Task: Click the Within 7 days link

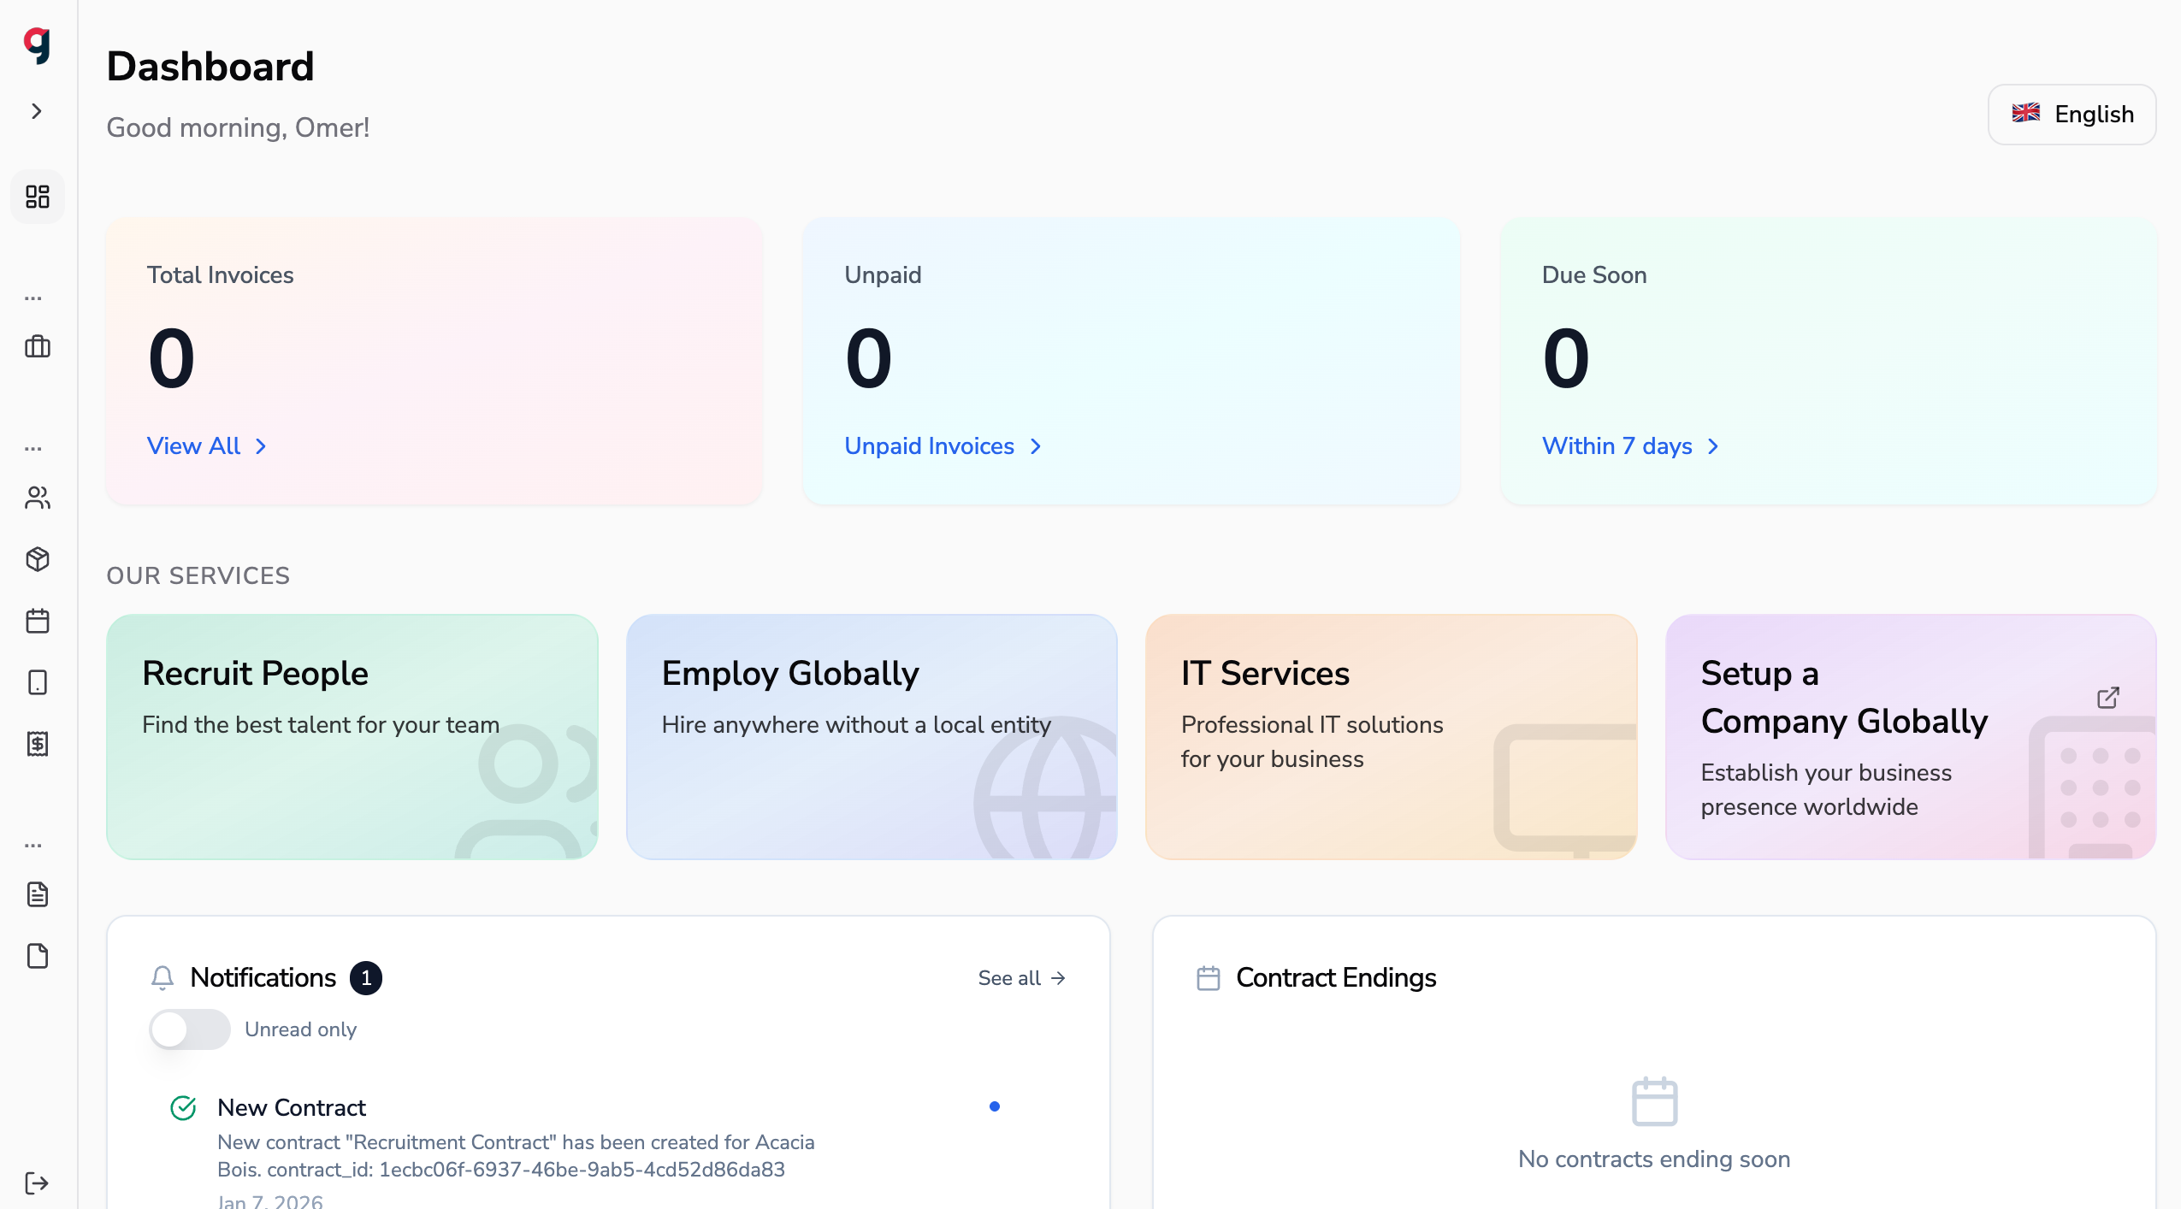Action: [1631, 446]
